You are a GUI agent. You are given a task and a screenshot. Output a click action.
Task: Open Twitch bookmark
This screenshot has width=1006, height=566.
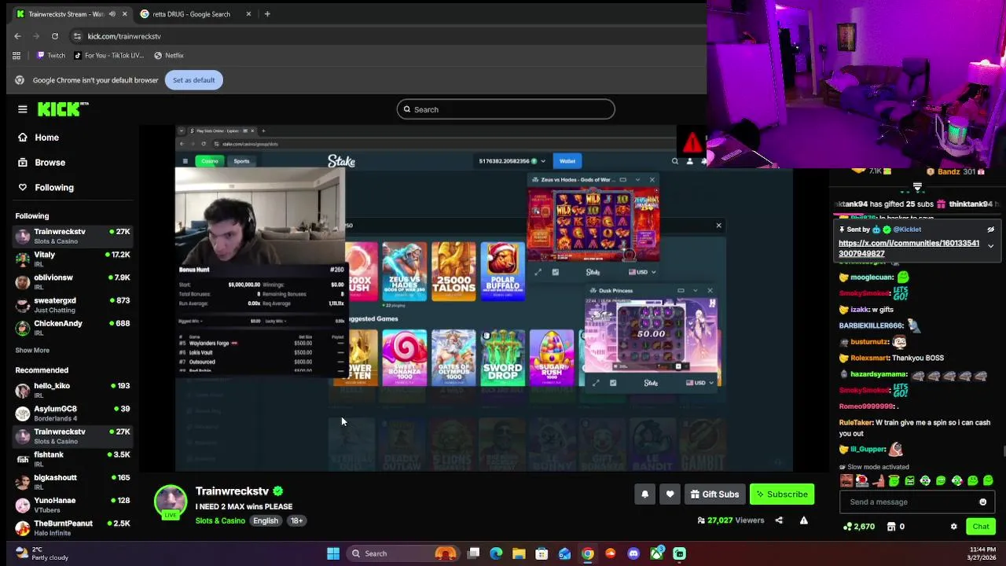pyautogui.click(x=51, y=56)
